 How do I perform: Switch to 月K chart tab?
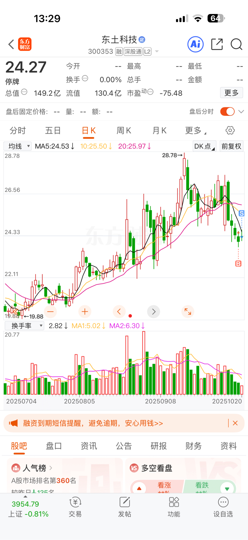pyautogui.click(x=159, y=131)
